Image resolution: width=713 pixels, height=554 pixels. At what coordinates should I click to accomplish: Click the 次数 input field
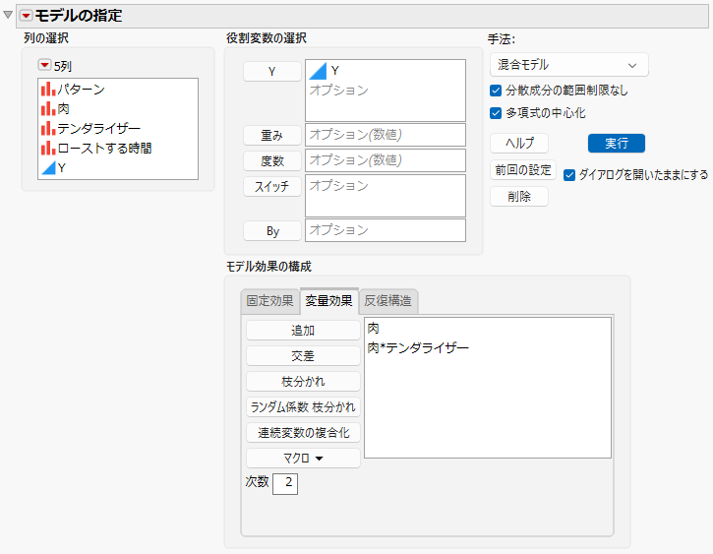point(285,483)
